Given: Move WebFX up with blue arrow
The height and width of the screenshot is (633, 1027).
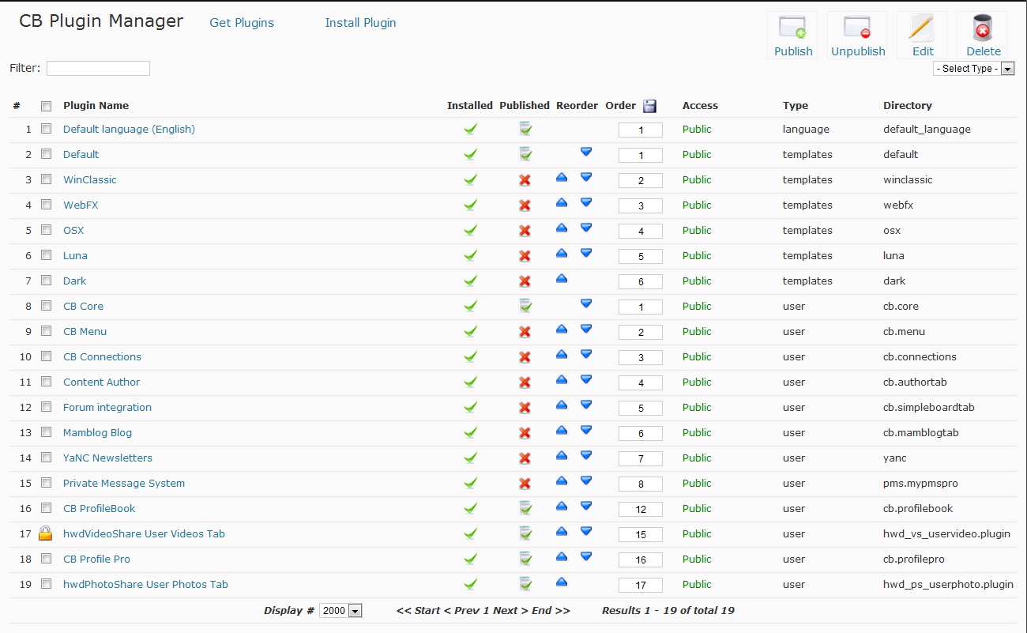Looking at the screenshot, I should [x=562, y=203].
